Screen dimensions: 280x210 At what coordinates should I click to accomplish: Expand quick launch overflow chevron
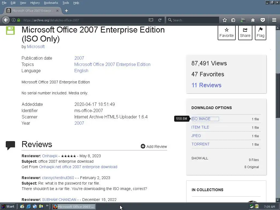click(47, 206)
